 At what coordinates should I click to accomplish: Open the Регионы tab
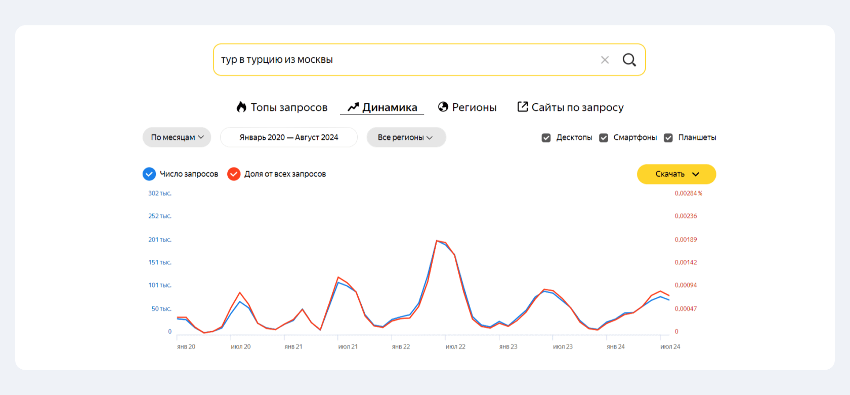474,107
